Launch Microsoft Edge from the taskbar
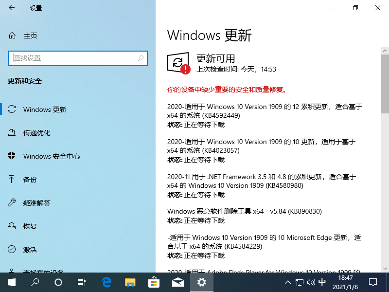The image size is (389, 292). (x=106, y=282)
